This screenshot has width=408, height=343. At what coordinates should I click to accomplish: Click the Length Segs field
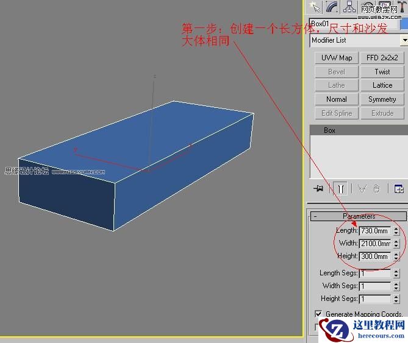pos(374,274)
